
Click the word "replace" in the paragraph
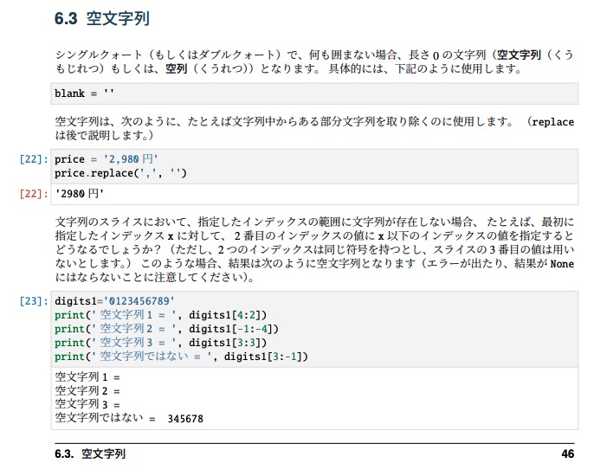coord(552,122)
